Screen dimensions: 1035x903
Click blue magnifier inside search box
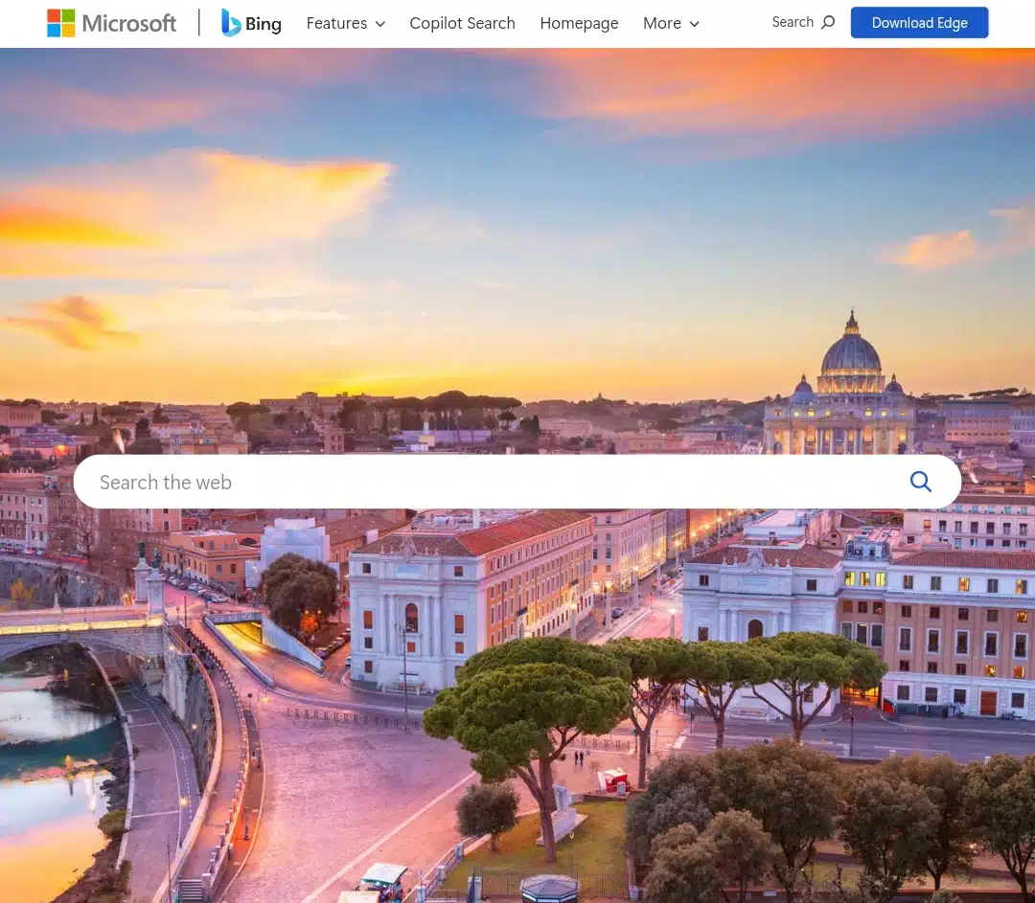(x=921, y=482)
